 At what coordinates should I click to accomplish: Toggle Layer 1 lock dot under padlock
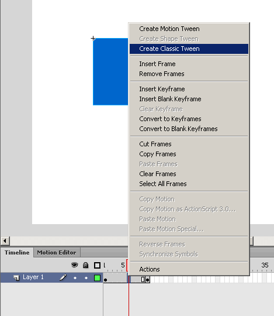click(86, 278)
